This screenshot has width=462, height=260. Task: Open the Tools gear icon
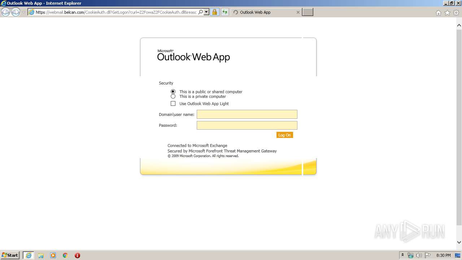click(x=456, y=13)
